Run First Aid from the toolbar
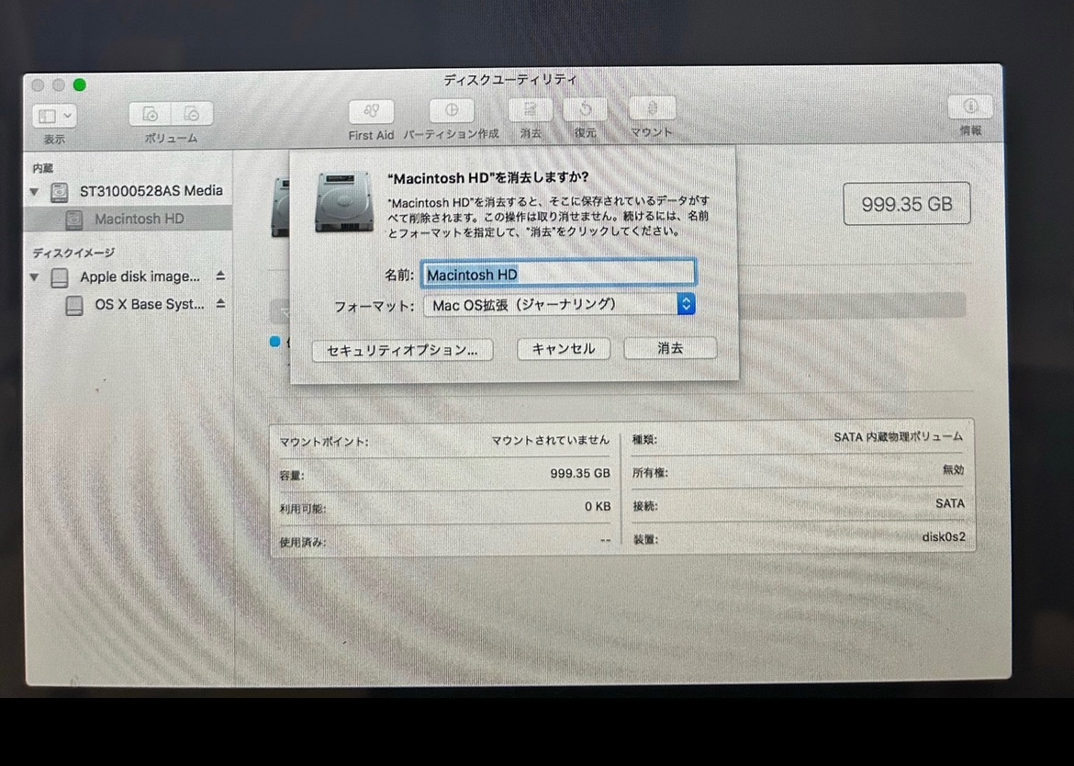This screenshot has height=766, width=1074. point(371,111)
